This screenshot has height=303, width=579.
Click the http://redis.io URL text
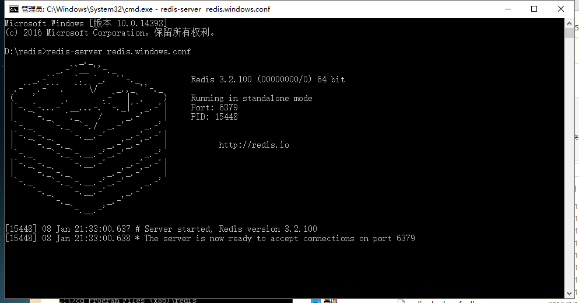[x=254, y=145]
